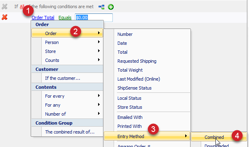Click the Contents section header text
249x147 pixels.
(46, 87)
